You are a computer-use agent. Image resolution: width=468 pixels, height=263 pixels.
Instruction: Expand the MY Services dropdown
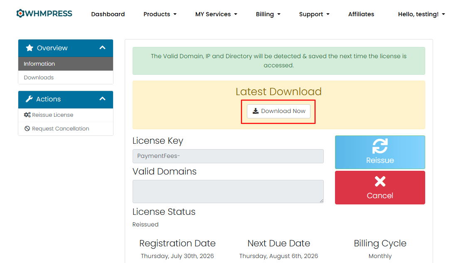tap(216, 14)
